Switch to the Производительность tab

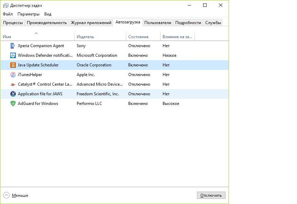pyautogui.click(x=47, y=23)
